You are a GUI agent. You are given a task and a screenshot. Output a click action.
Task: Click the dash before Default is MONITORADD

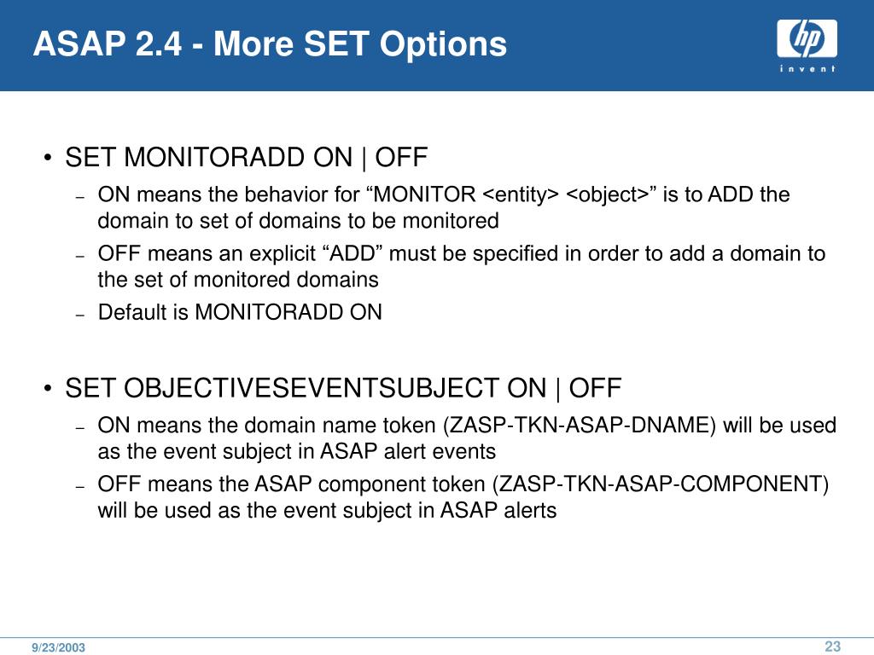[x=80, y=316]
